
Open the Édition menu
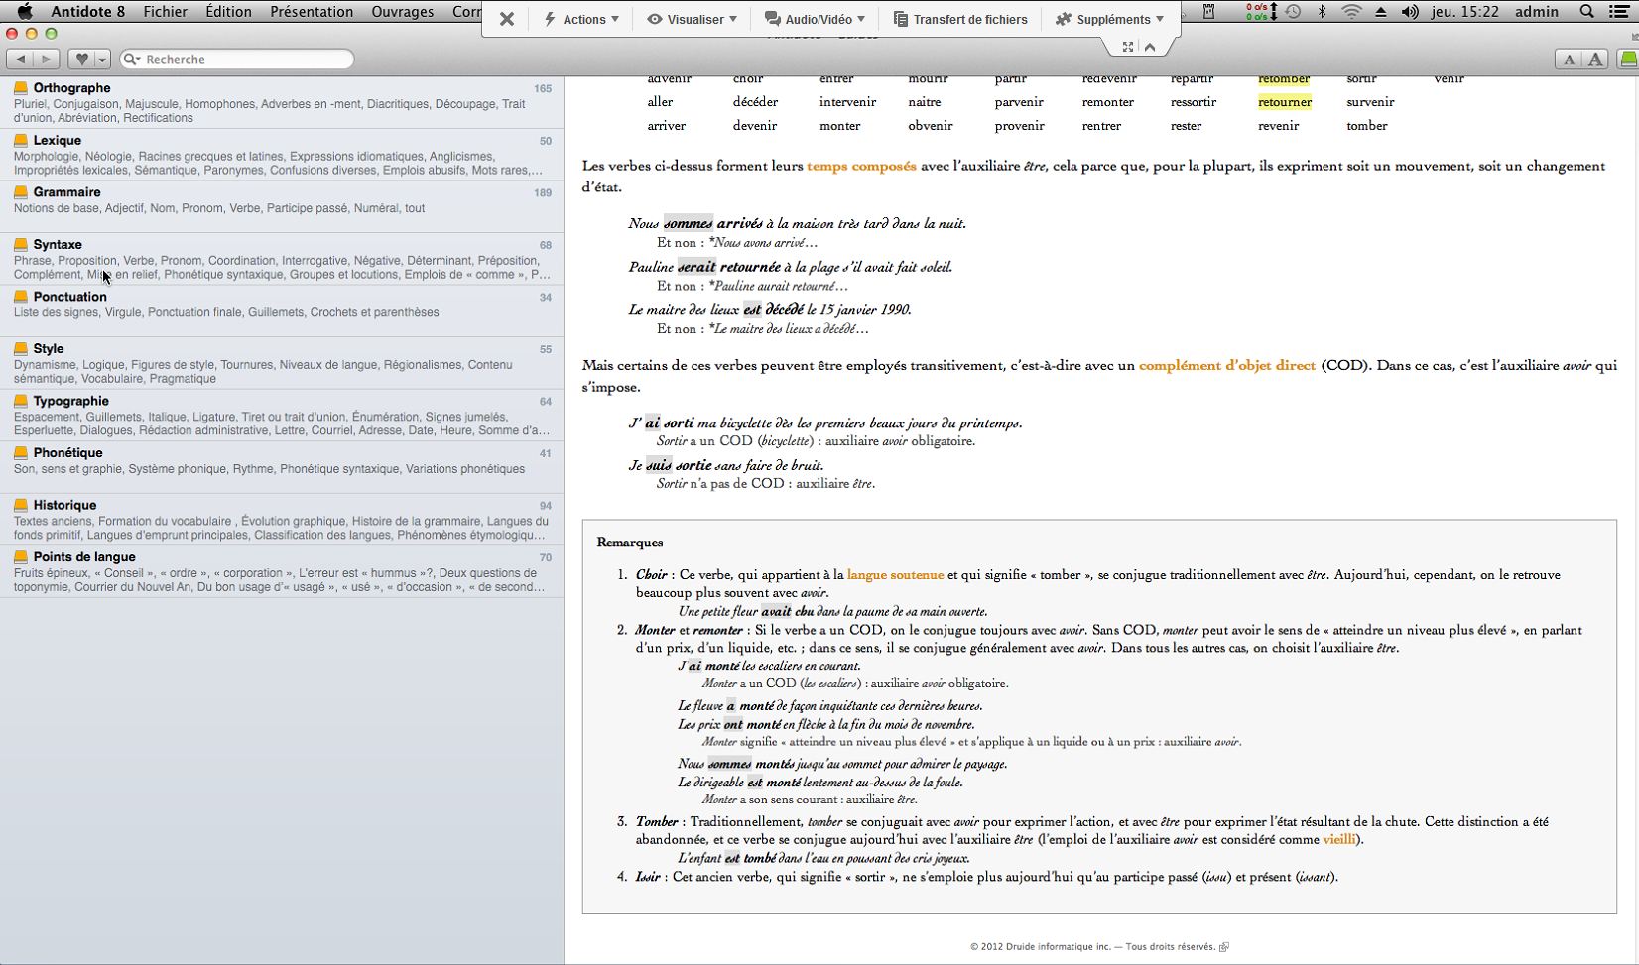tap(228, 11)
